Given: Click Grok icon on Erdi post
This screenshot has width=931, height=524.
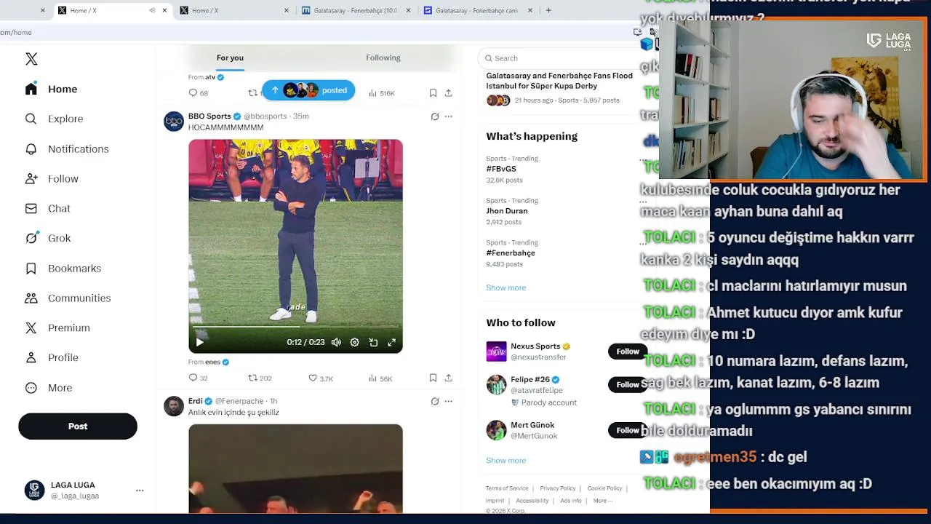Looking at the screenshot, I should 435,401.
